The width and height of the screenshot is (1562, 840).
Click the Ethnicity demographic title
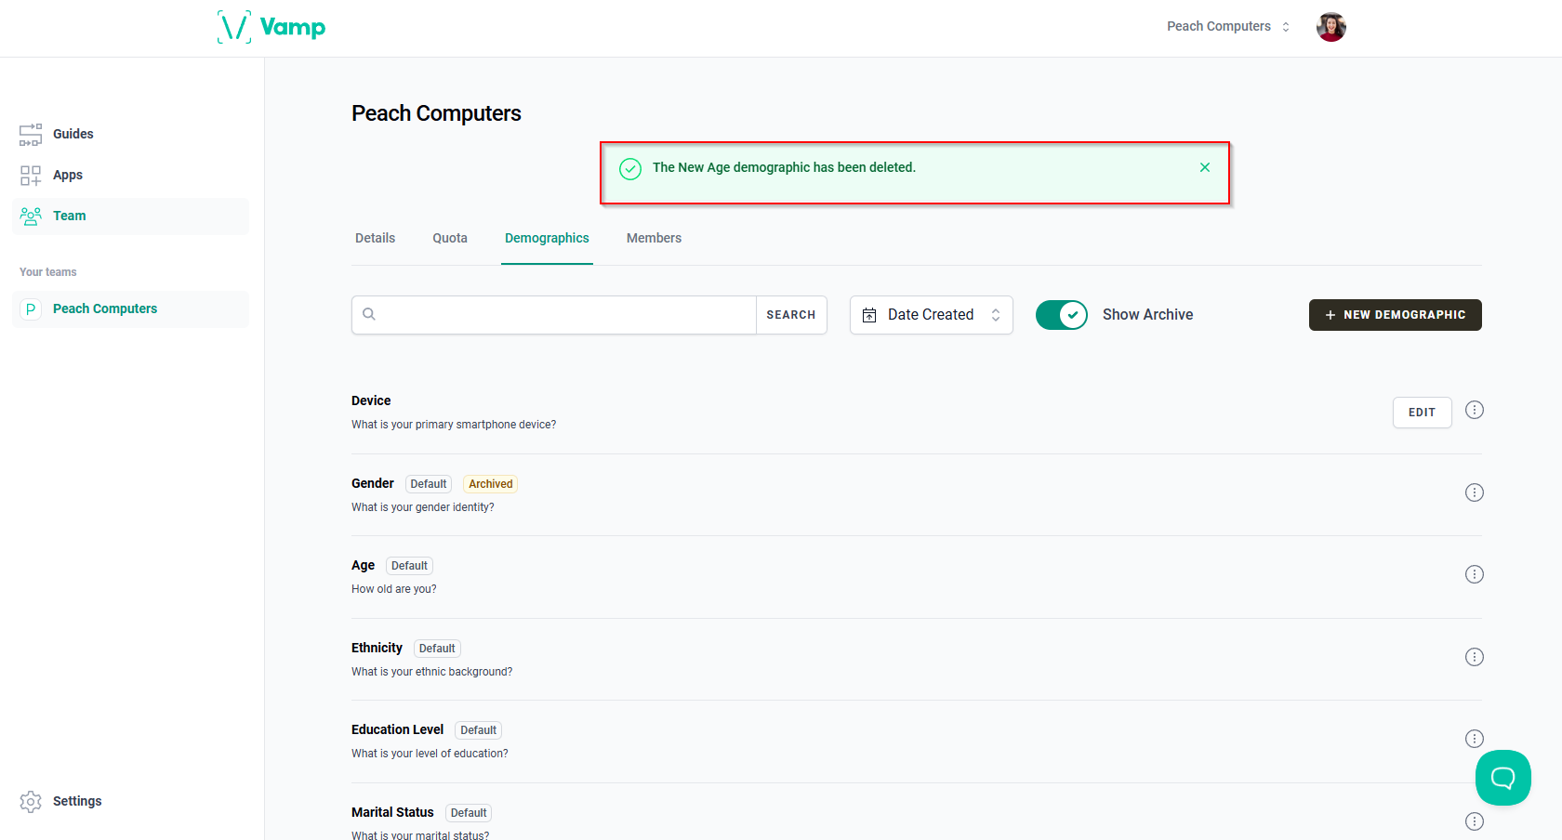coord(377,648)
